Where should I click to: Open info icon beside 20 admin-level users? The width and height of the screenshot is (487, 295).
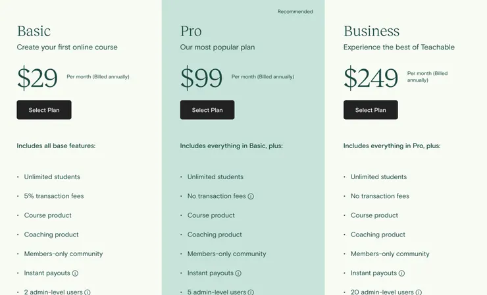tap(419, 292)
